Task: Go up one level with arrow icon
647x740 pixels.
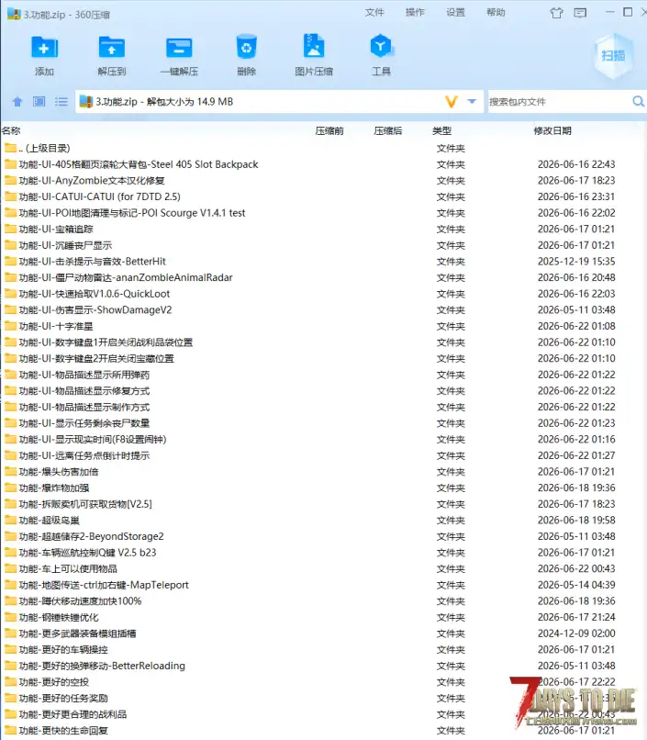Action: [x=17, y=102]
